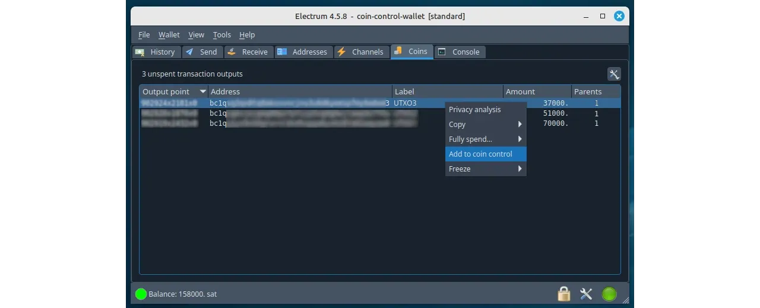The width and height of the screenshot is (760, 308).
Task: Sort by Output point column header
Action: [x=173, y=91]
